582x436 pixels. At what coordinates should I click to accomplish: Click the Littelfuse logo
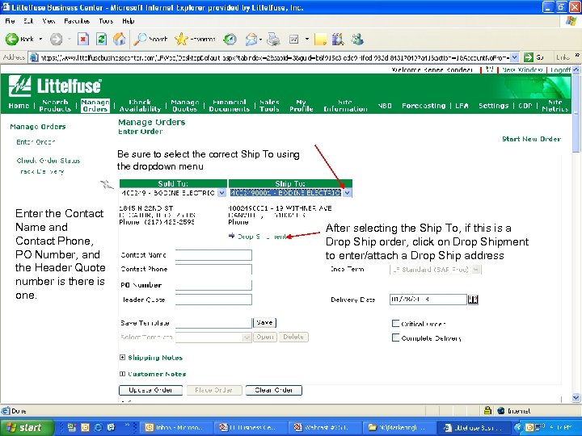coord(55,86)
